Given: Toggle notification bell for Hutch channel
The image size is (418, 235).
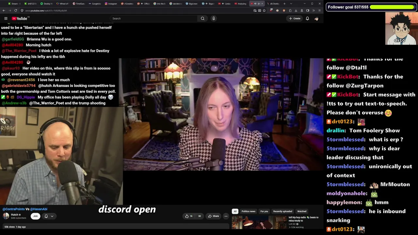Looking at the screenshot, I should click(x=46, y=216).
